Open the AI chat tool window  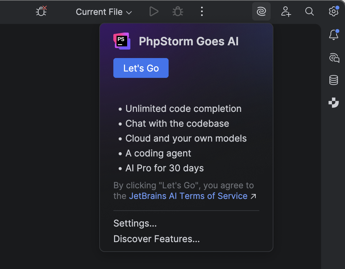click(333, 58)
